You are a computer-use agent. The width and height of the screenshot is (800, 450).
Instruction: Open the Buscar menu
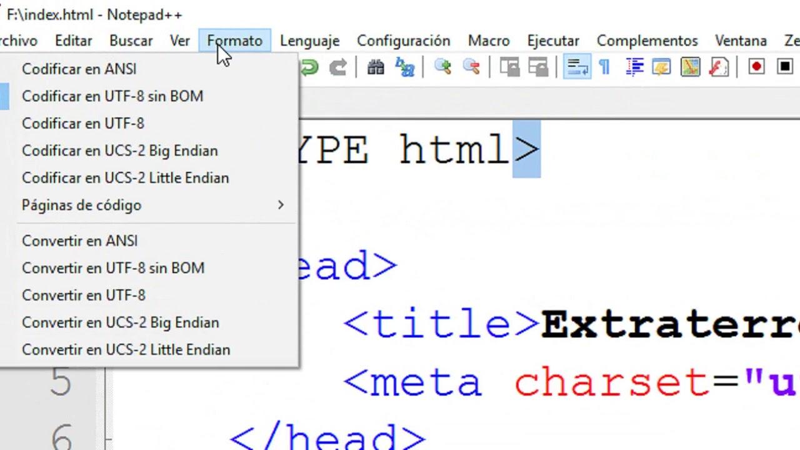[131, 41]
